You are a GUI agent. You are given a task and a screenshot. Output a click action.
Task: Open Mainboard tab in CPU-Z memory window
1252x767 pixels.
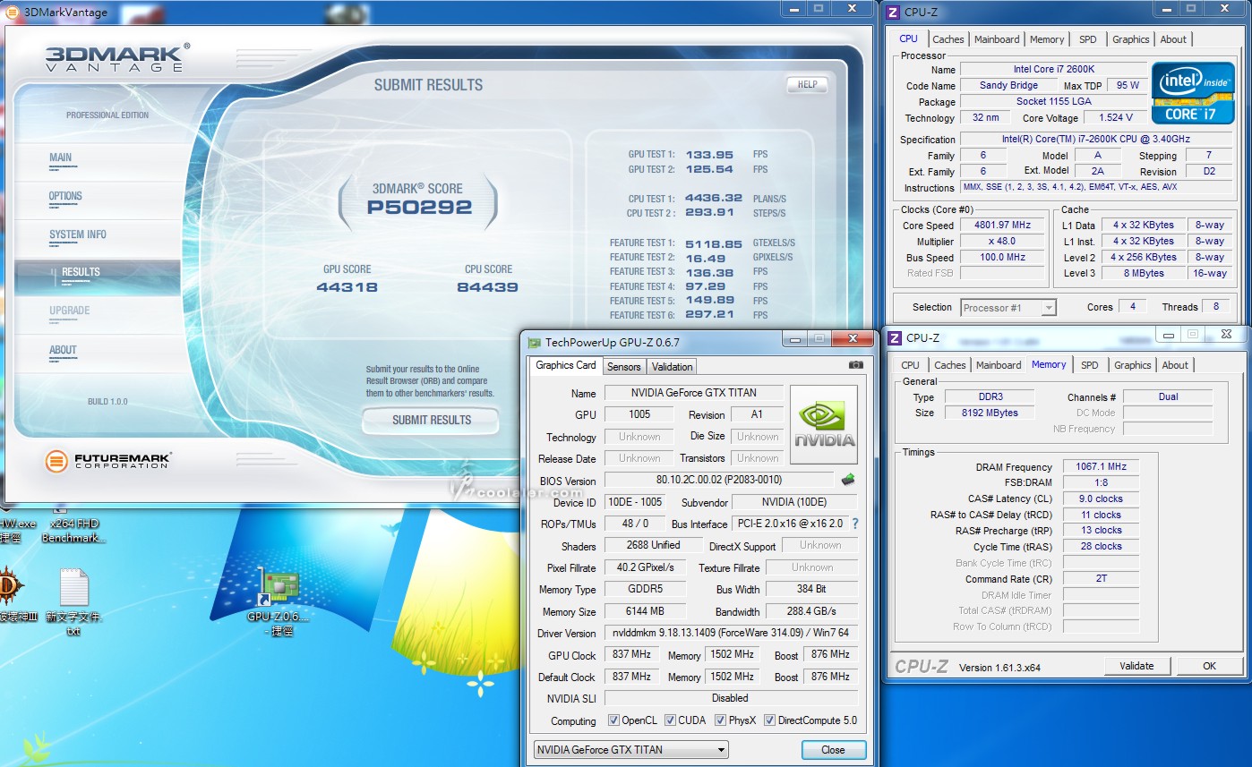click(x=999, y=365)
